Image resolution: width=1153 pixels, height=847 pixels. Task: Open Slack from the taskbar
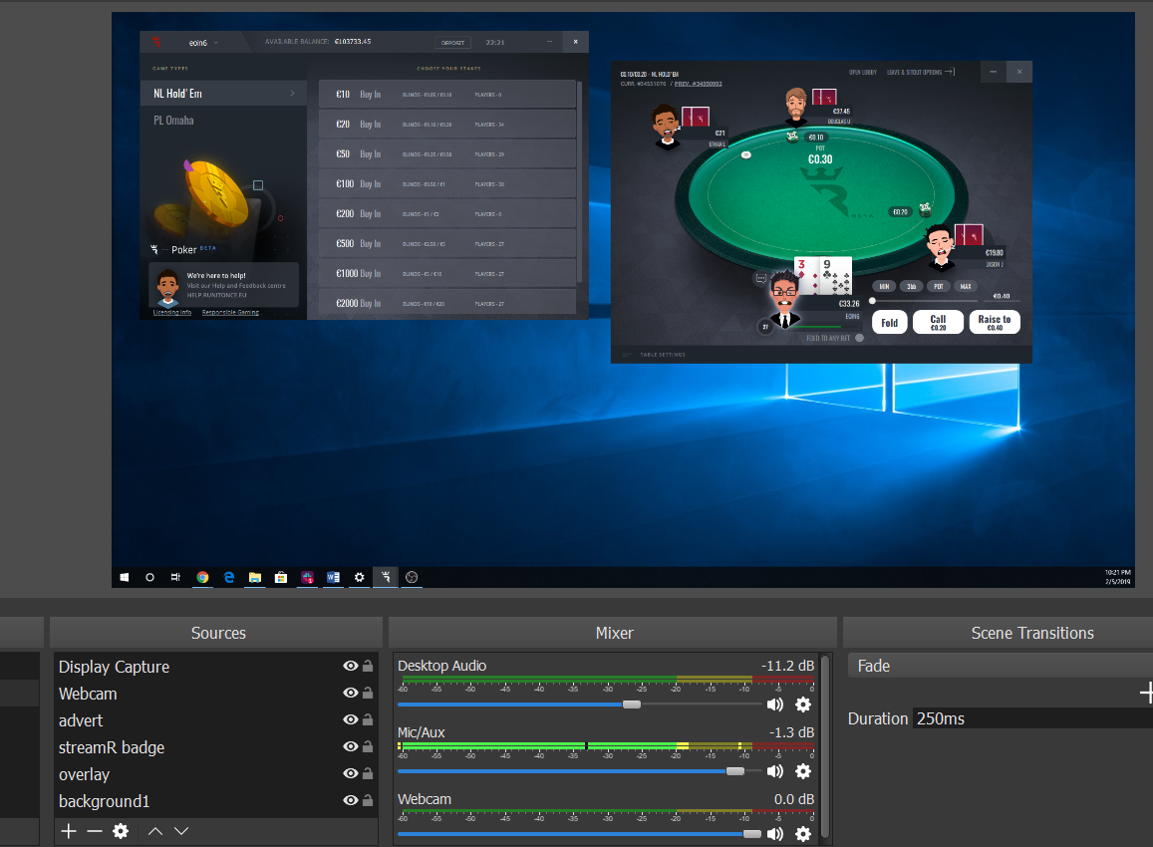[x=307, y=577]
